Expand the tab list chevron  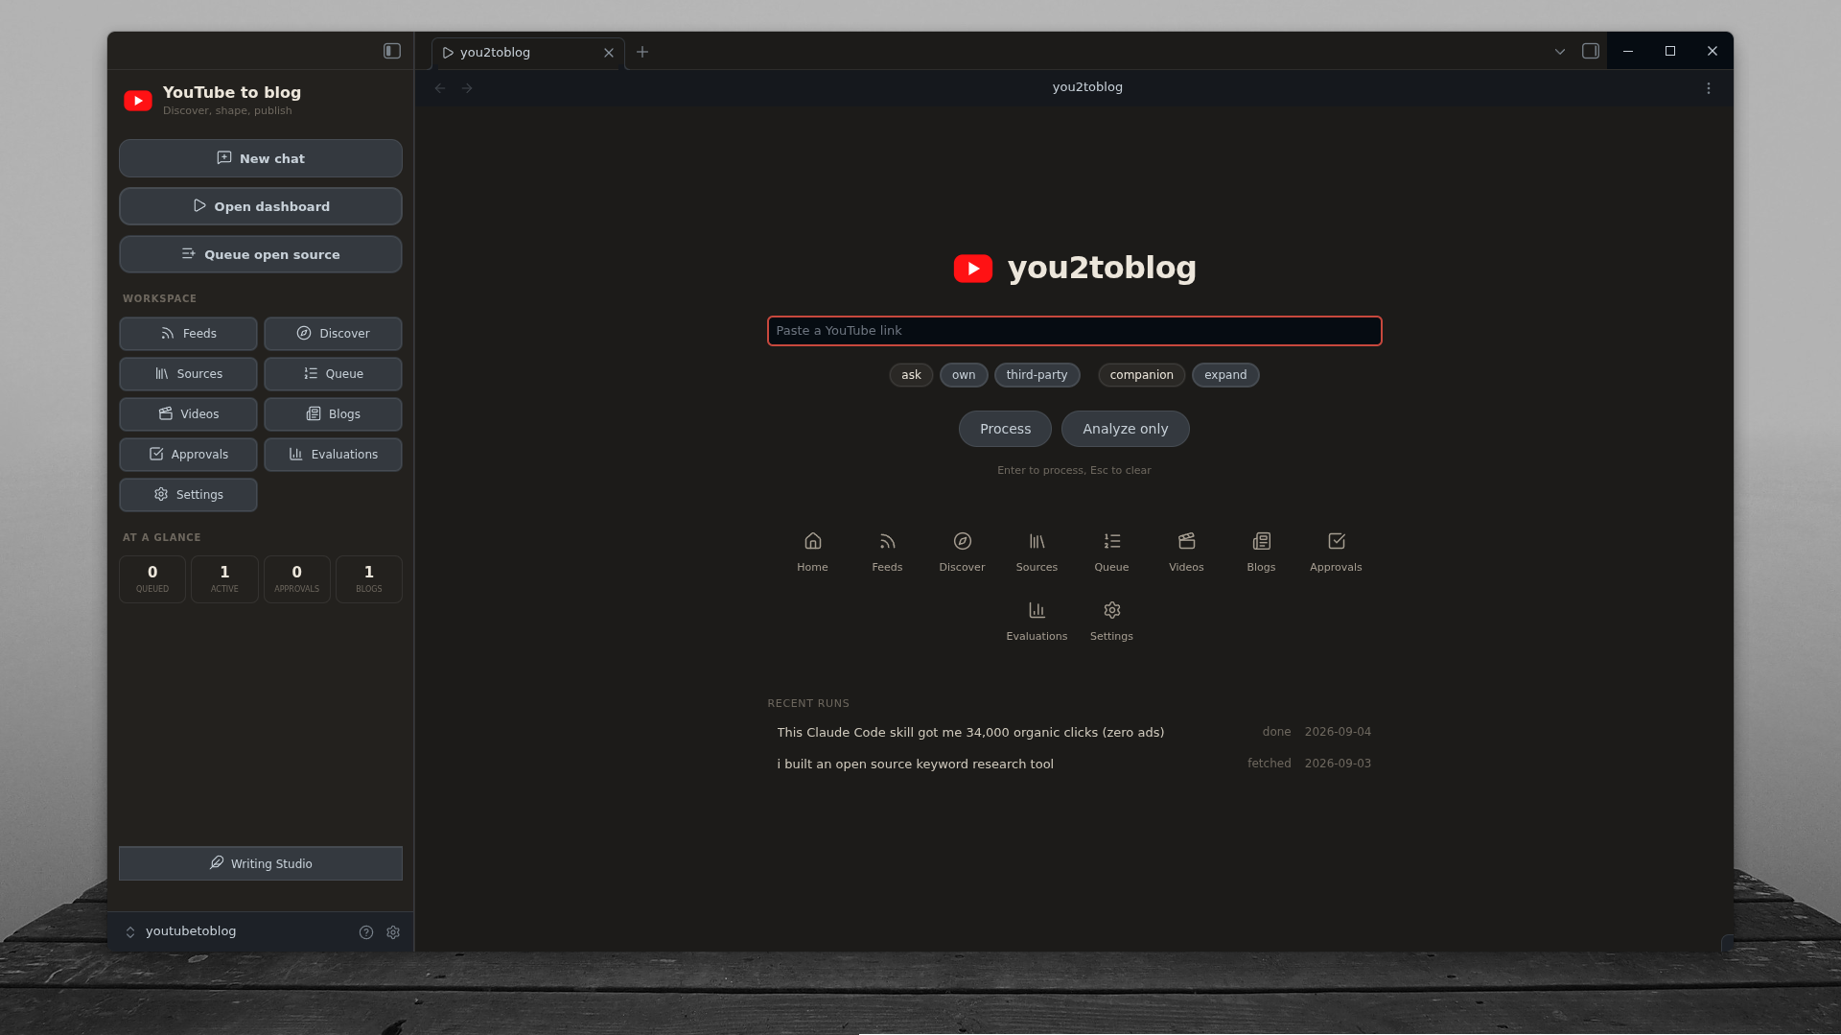[x=1560, y=52]
